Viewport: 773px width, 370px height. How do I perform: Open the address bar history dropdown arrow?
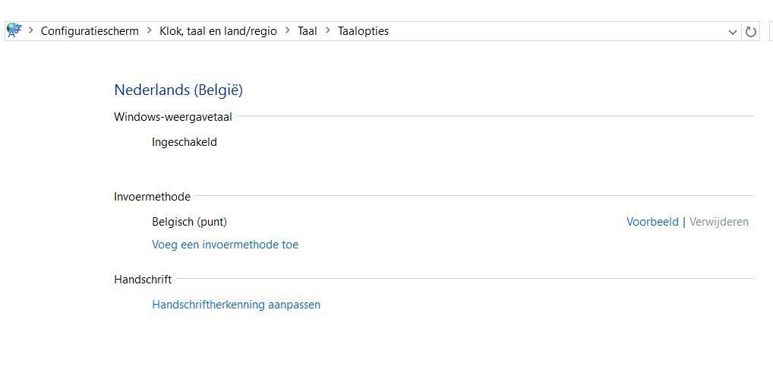tap(732, 32)
